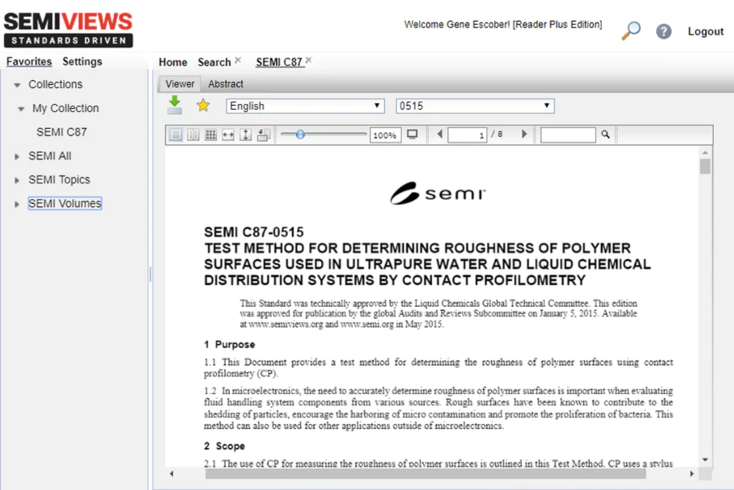Open the Search tab
The width and height of the screenshot is (734, 490).
(x=214, y=62)
